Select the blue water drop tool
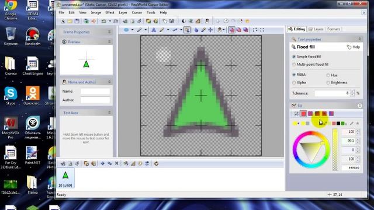This screenshot has width=374, height=210. pos(196,30)
